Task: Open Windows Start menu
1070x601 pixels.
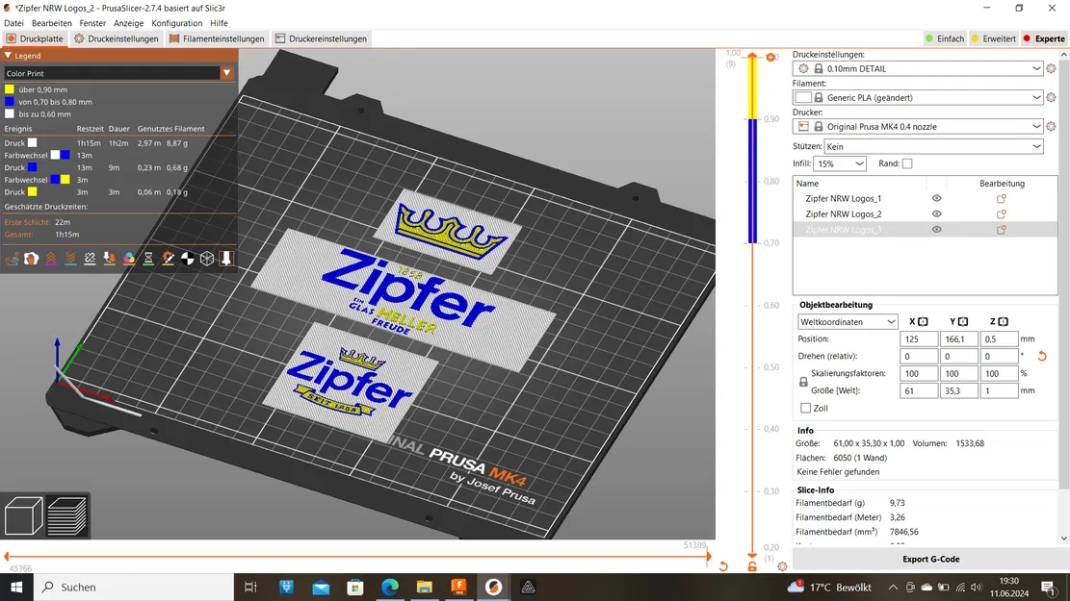Action: coord(16,588)
